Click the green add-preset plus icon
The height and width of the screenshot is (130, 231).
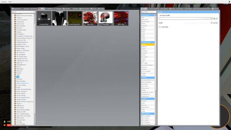tap(214, 18)
